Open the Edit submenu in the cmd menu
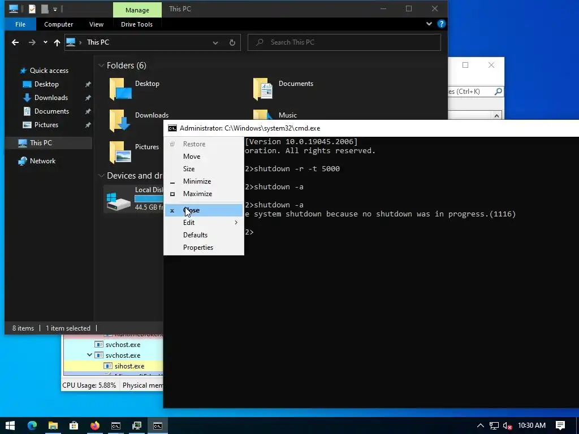579x434 pixels. (204, 223)
